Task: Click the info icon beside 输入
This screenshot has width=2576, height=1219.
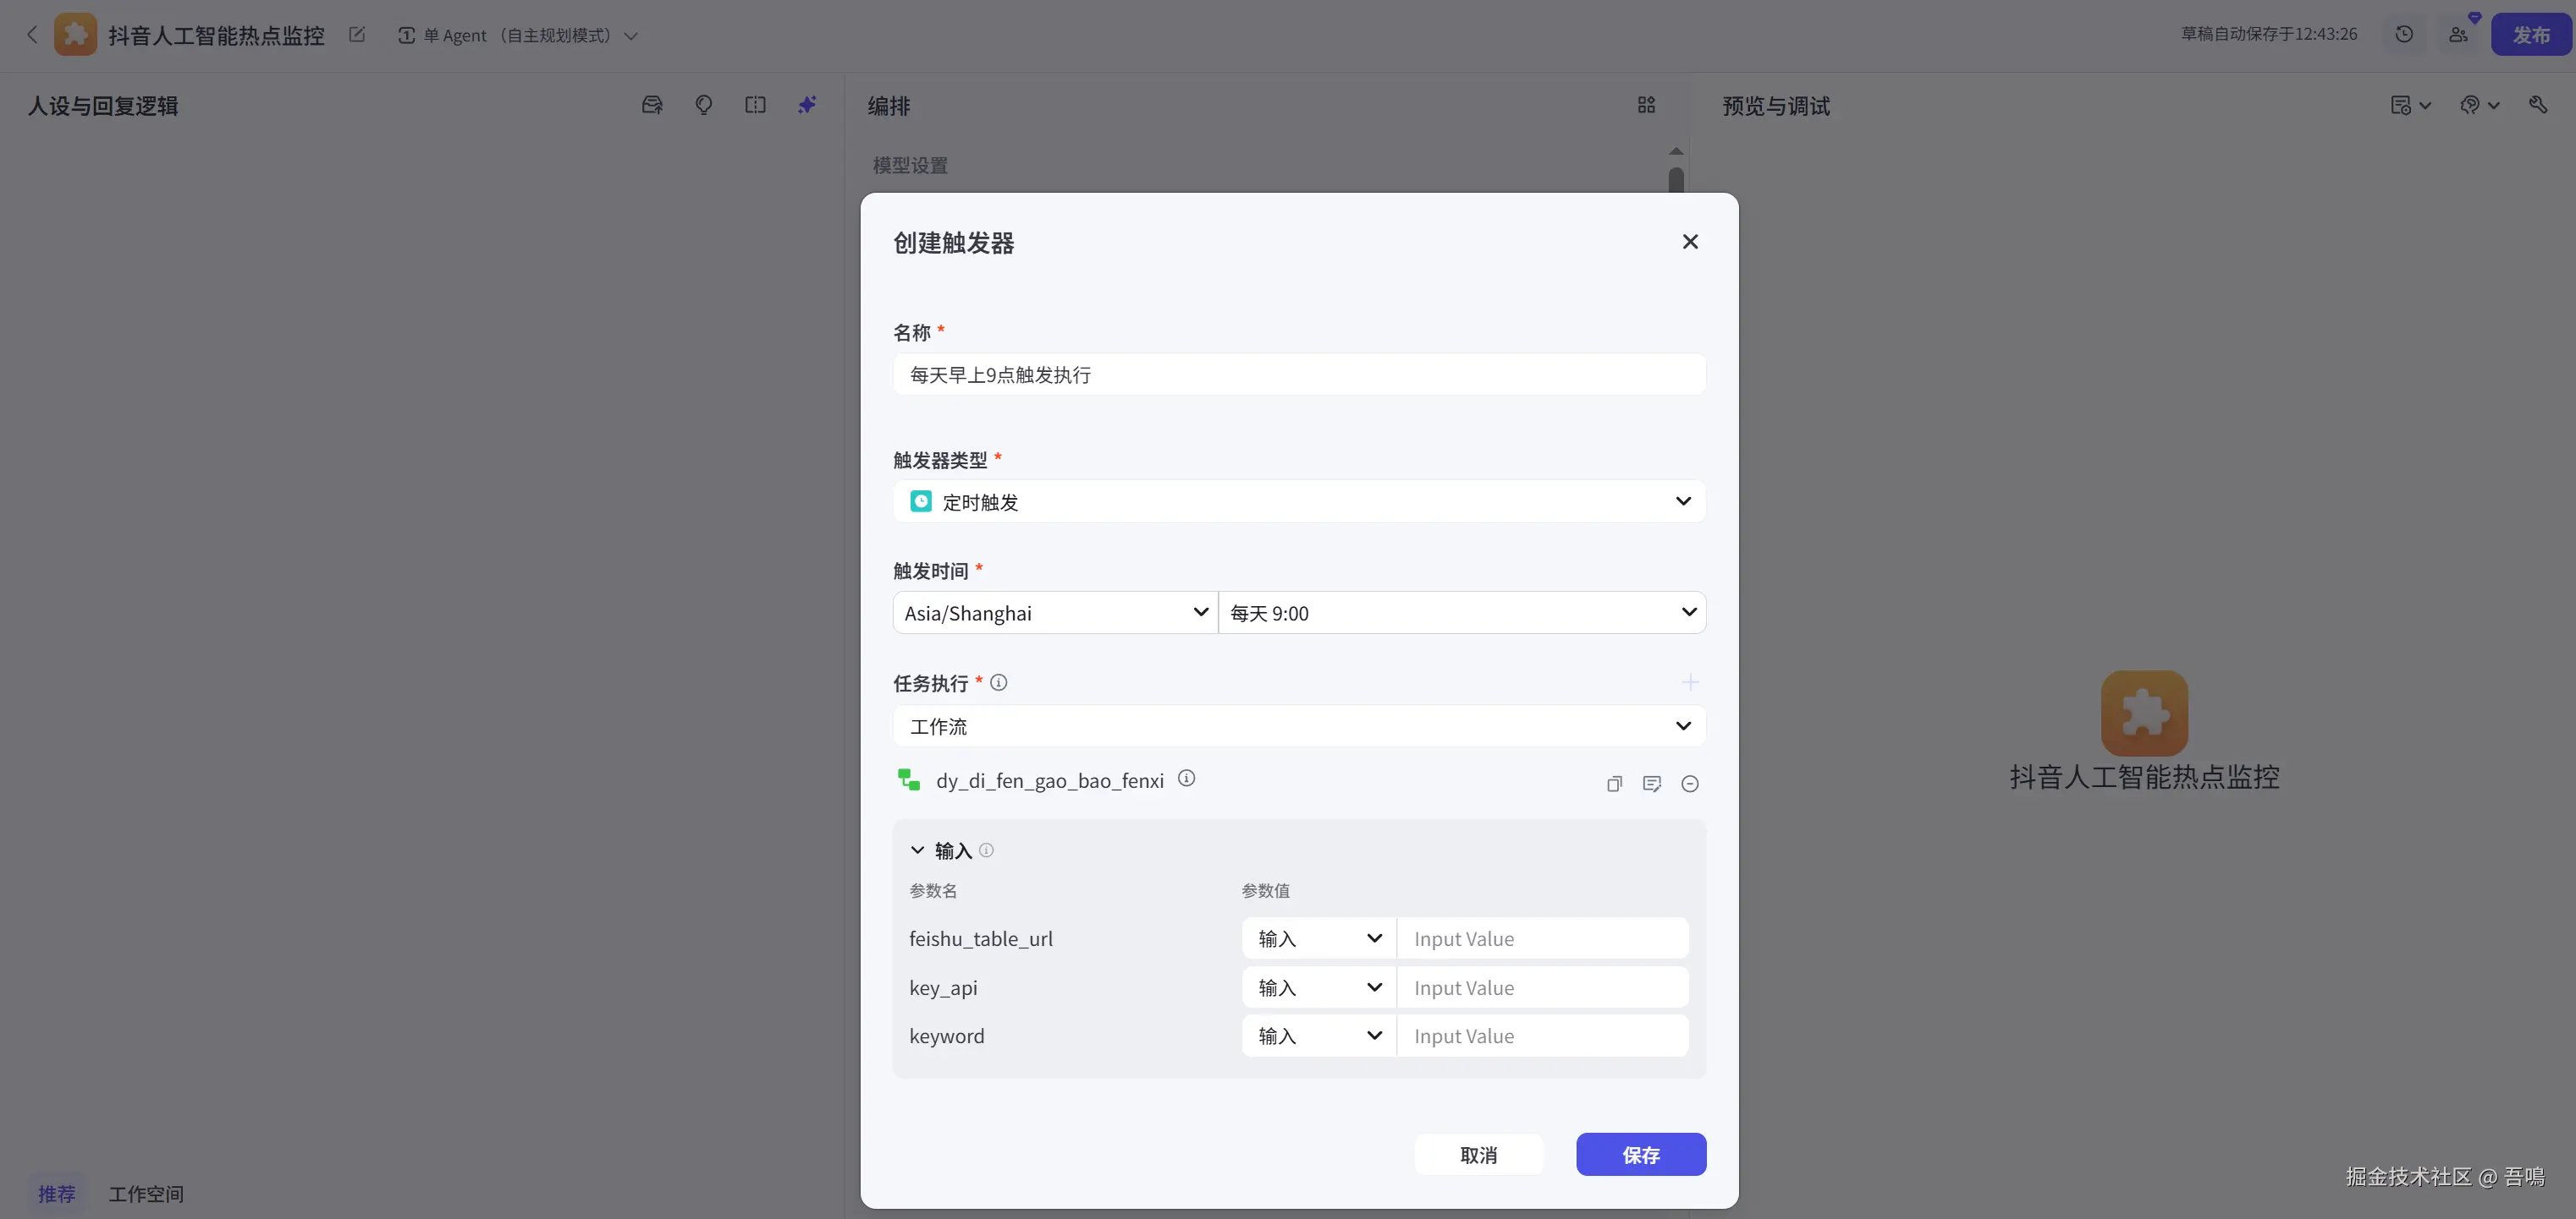Action: pos(986,850)
